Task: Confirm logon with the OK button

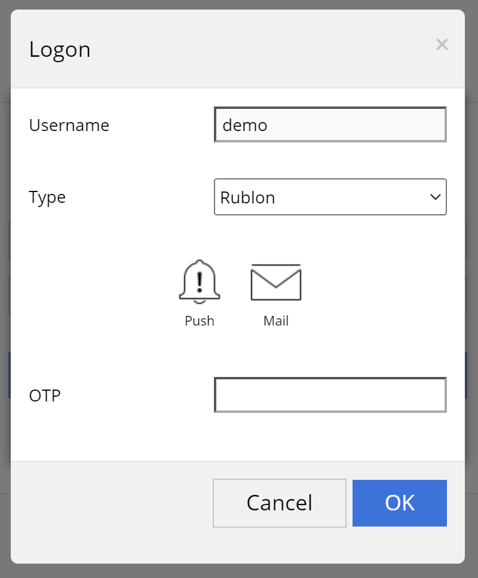Action: pos(399,503)
